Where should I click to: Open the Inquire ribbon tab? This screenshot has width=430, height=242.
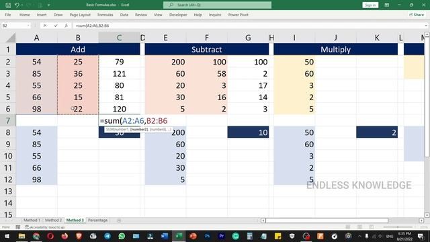(215, 15)
